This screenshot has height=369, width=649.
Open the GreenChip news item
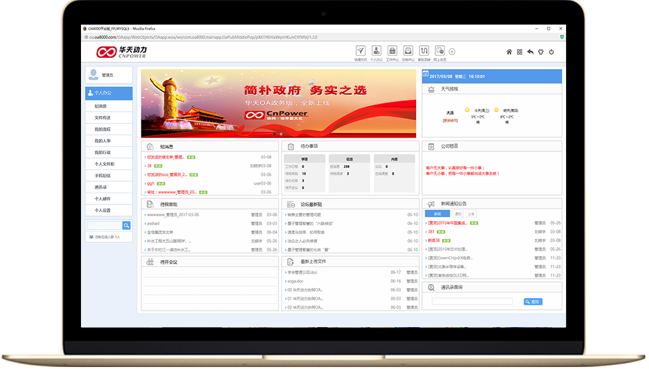[450, 258]
